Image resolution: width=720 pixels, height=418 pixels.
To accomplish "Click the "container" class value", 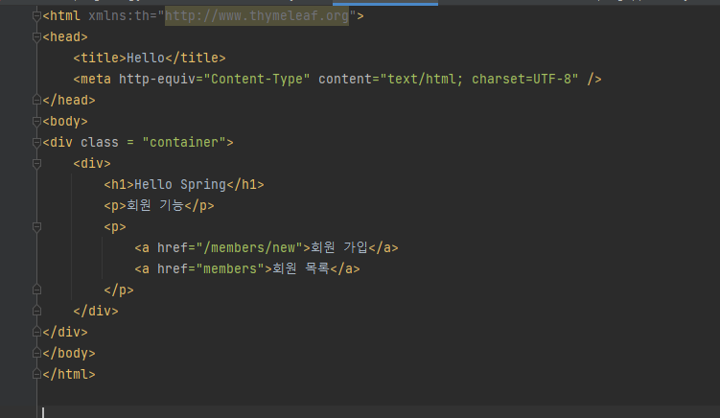I will [184, 143].
